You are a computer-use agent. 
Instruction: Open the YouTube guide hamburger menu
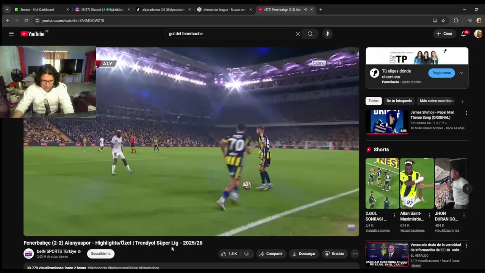(11, 34)
